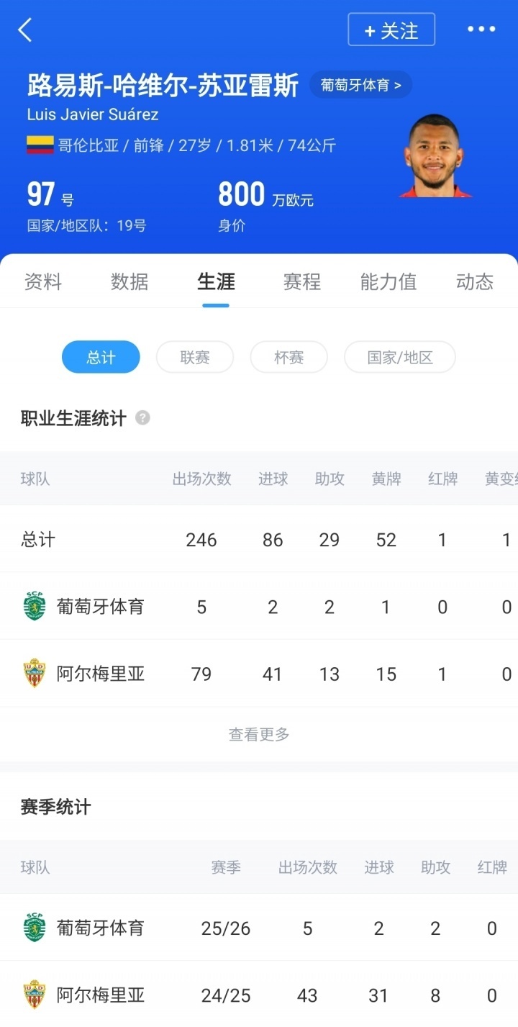Switch filter to 国家/地区
518x1027 pixels.
pos(399,356)
